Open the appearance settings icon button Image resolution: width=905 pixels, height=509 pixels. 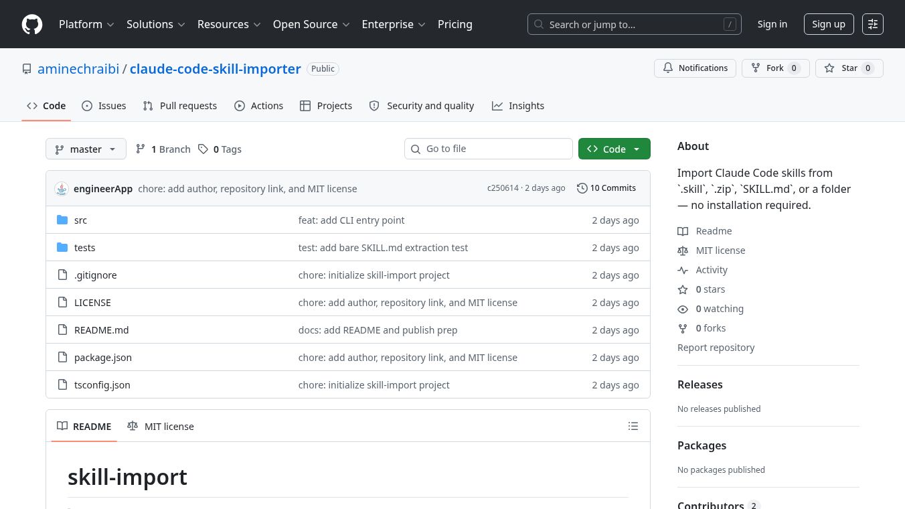[873, 24]
